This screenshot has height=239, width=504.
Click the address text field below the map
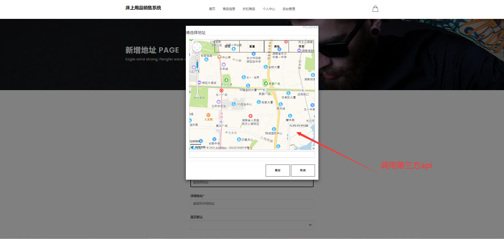252,154
